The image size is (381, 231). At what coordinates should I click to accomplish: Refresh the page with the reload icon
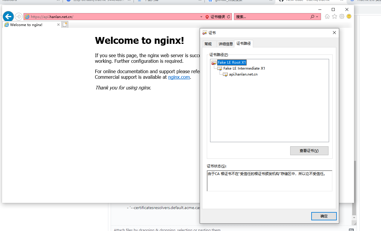228,17
